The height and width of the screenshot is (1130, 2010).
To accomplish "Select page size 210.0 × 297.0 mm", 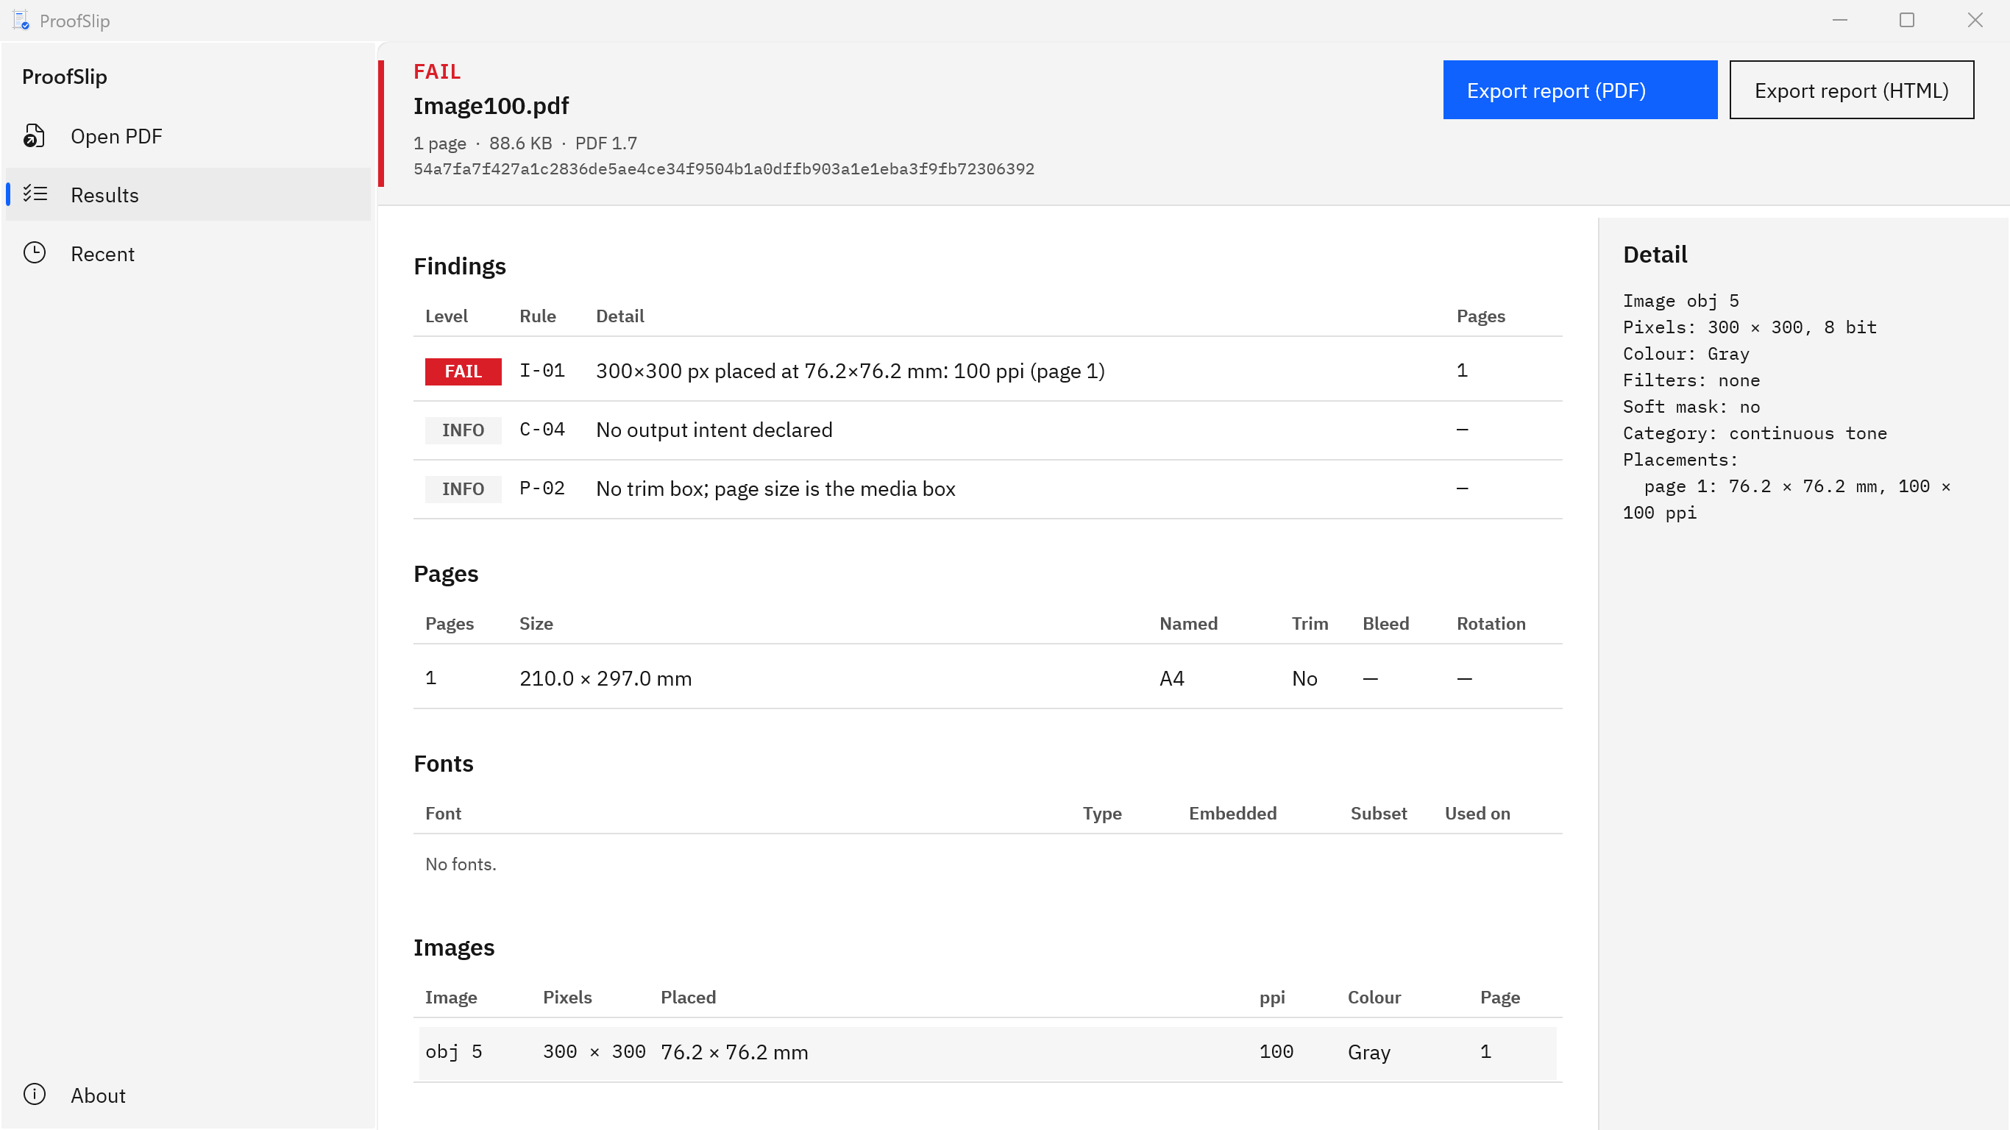I will [x=606, y=678].
